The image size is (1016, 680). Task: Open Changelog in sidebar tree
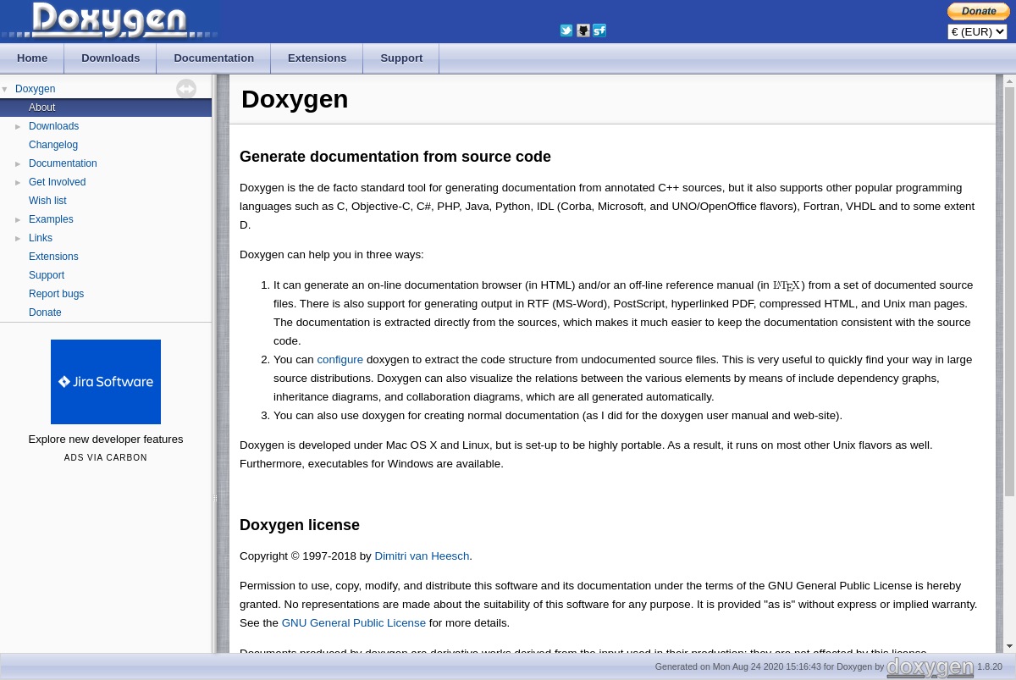coord(53,145)
